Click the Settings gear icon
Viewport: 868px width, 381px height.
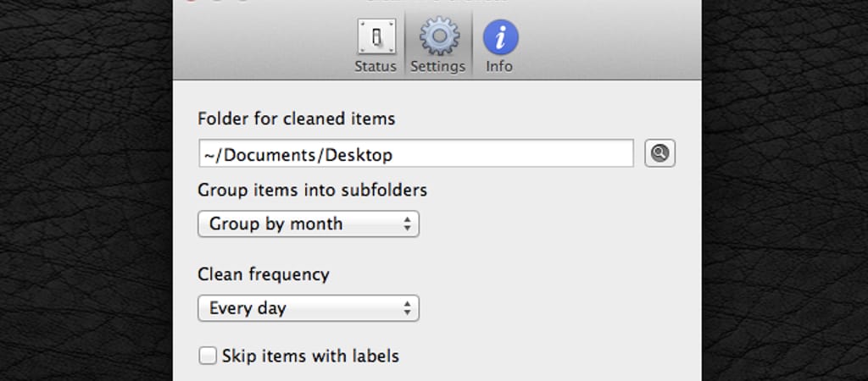(438, 37)
